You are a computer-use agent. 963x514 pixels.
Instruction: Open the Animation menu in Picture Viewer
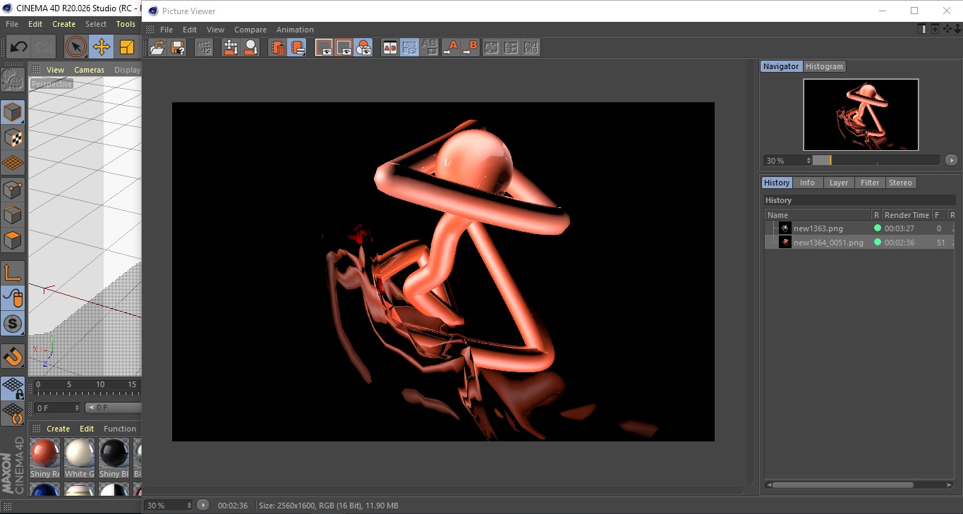[x=295, y=30]
